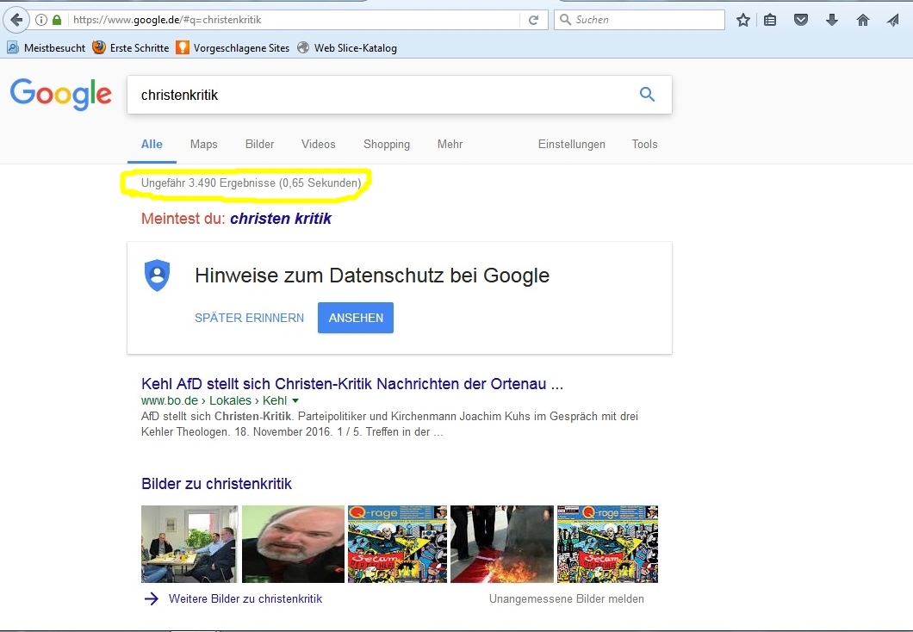Image resolution: width=913 pixels, height=632 pixels.
Task: Click the paper plane send icon
Action: (893, 21)
